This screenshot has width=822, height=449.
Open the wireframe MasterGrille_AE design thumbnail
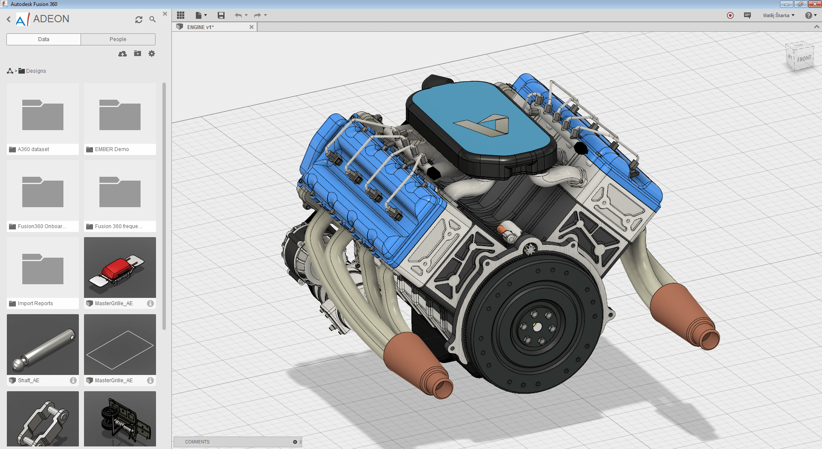point(120,345)
